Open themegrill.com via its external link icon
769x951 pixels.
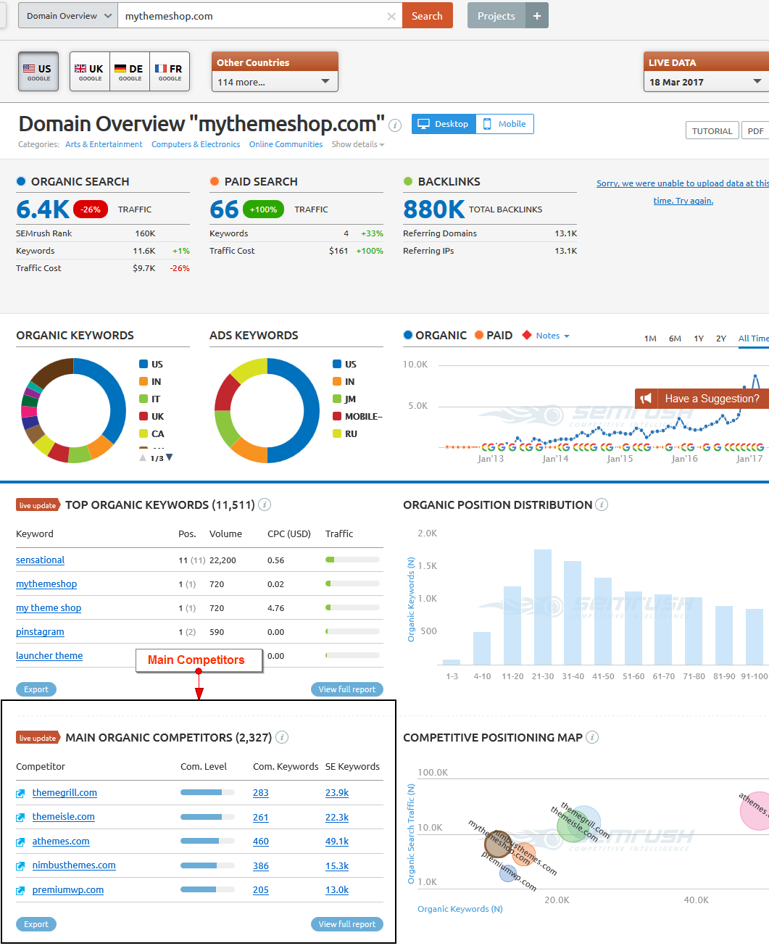20,794
